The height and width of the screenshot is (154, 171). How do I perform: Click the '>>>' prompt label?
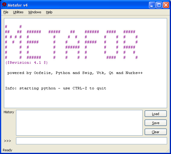point(8,141)
